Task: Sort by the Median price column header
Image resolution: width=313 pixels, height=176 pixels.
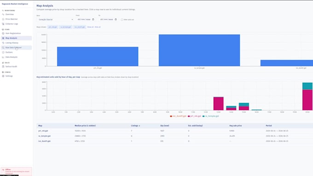Action: (x=85, y=126)
